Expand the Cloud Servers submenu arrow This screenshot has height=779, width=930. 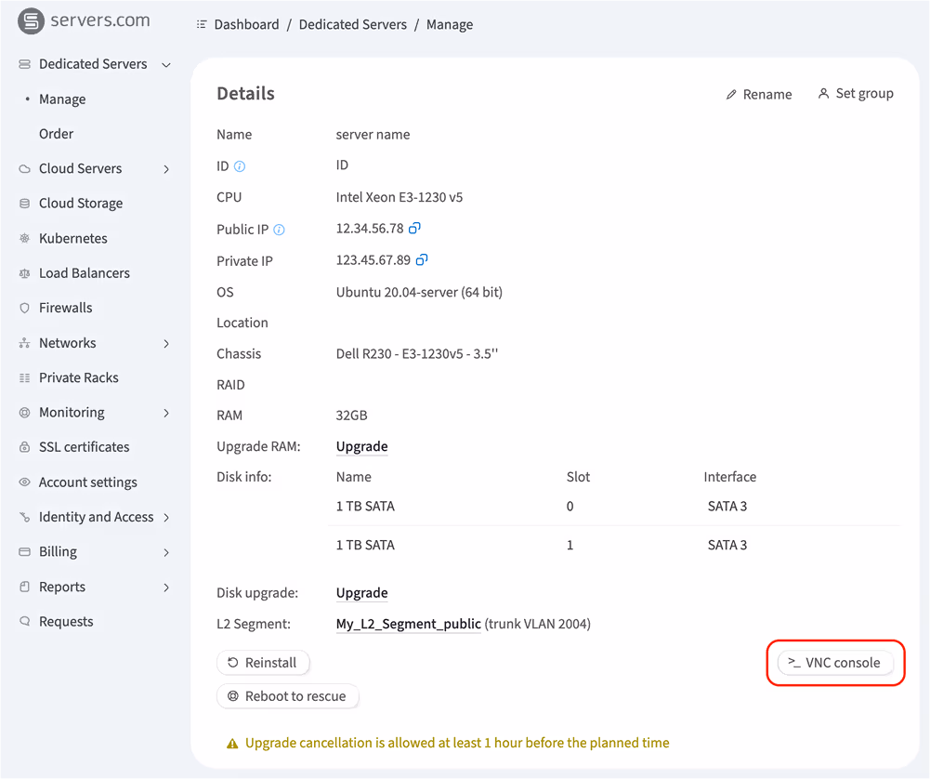tap(166, 169)
